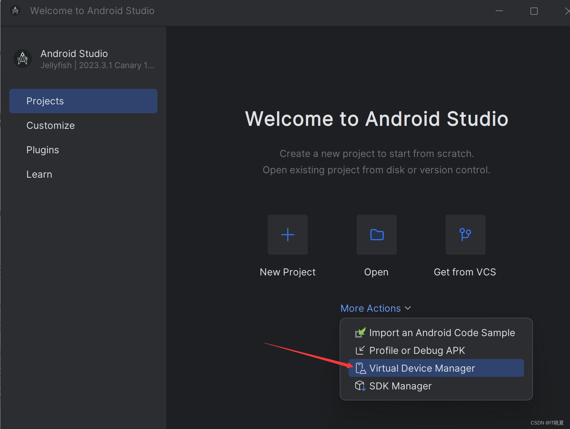Image resolution: width=570 pixels, height=429 pixels.
Task: Click the Open label under folder
Action: 376,272
